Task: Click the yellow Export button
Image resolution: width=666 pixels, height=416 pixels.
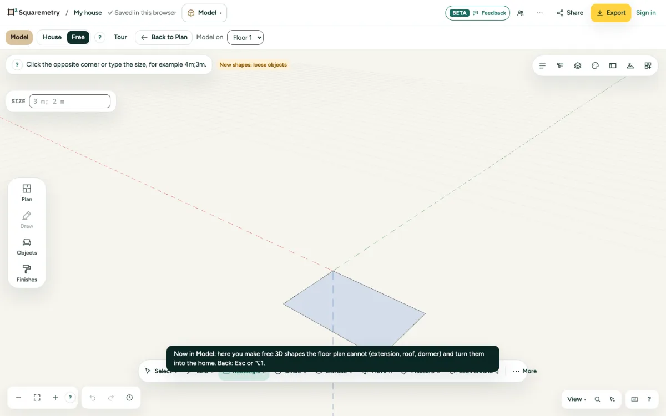Action: 610,13
